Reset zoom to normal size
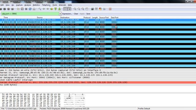 coord(83,9)
